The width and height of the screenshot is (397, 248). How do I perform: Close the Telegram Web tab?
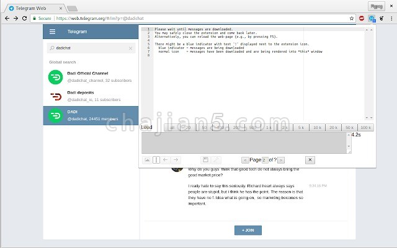(61, 8)
